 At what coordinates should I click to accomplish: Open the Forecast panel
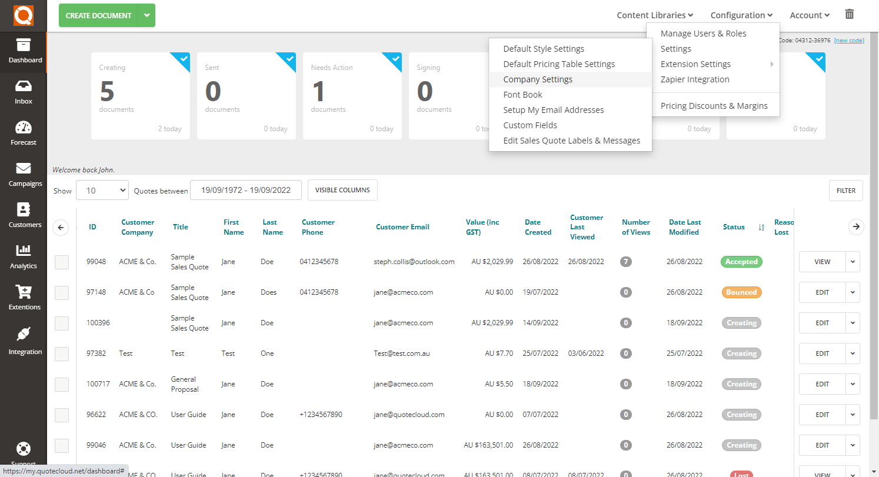click(23, 132)
